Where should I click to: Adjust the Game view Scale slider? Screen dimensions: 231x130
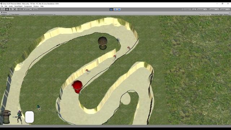click(x=44, y=14)
